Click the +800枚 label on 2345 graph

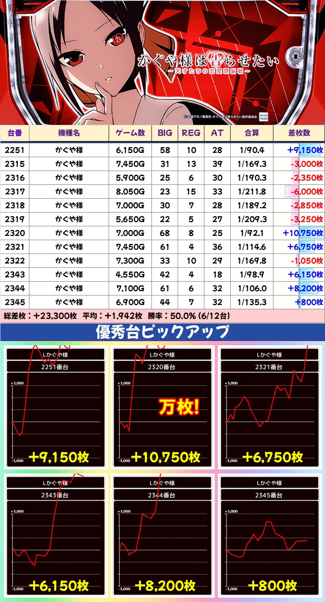pyautogui.click(x=272, y=585)
